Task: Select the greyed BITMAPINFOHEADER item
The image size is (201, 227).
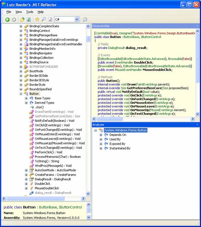Action: [x=44, y=67]
